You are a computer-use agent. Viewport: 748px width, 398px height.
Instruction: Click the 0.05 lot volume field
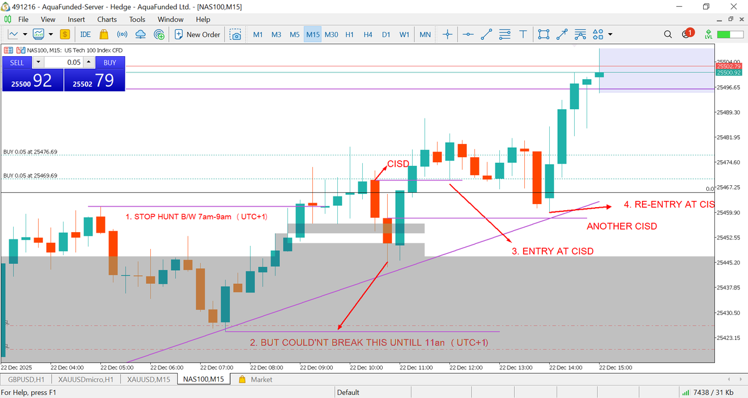[x=64, y=62]
